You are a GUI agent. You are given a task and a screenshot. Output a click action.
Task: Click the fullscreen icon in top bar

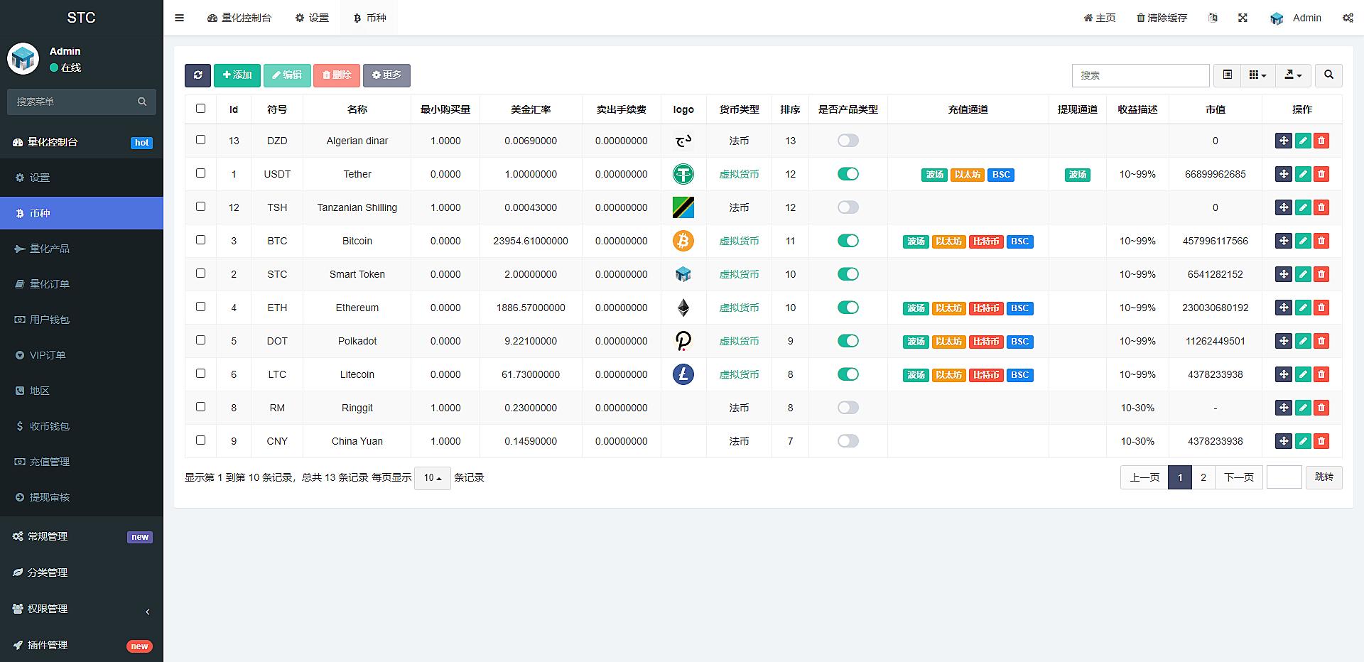coord(1243,18)
